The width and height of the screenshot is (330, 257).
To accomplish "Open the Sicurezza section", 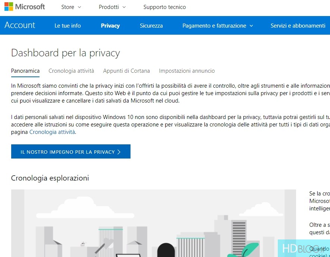I will (151, 26).
